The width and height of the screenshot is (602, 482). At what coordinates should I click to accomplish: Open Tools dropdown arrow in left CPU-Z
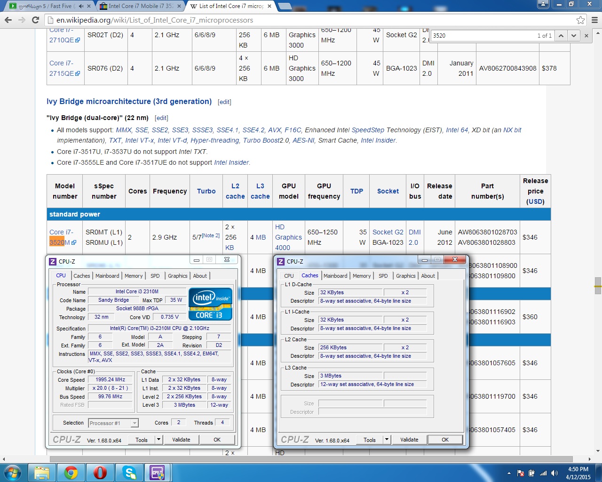click(158, 440)
